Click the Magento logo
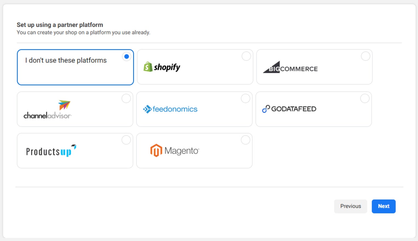 point(175,150)
